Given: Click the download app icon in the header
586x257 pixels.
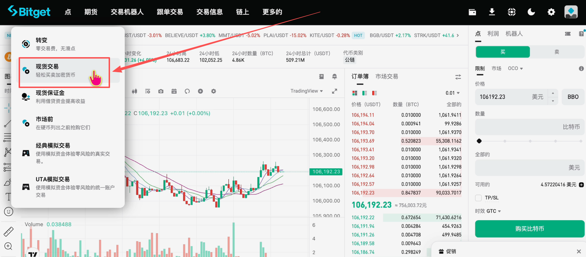Looking at the screenshot, I should (x=492, y=12).
